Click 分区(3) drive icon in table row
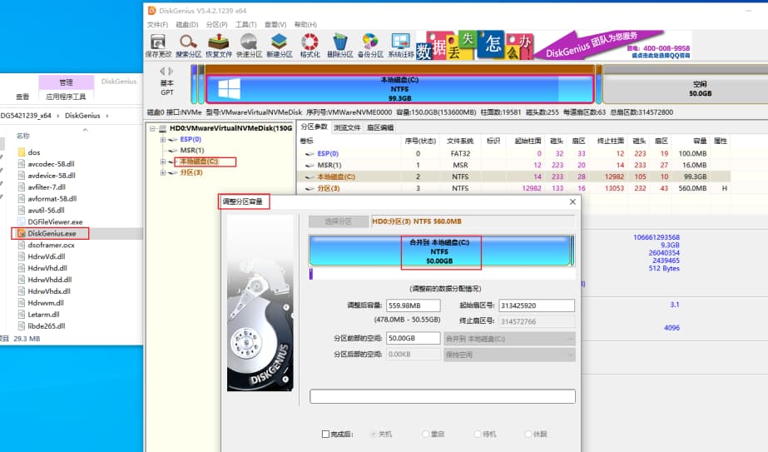 (x=310, y=188)
